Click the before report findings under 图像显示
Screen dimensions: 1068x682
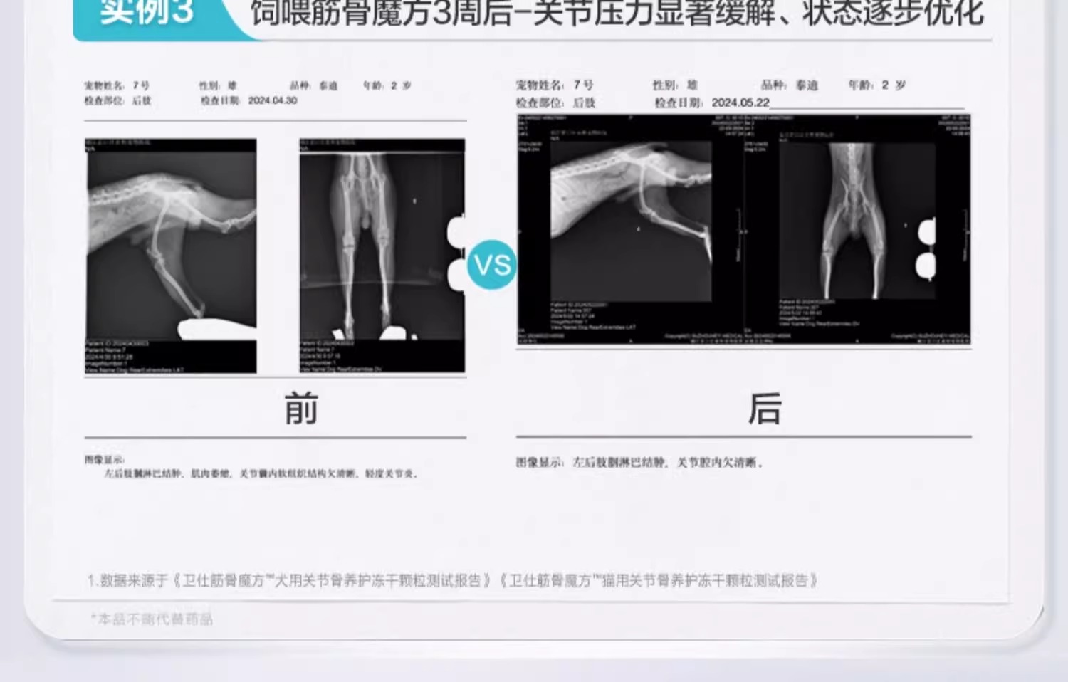(261, 474)
